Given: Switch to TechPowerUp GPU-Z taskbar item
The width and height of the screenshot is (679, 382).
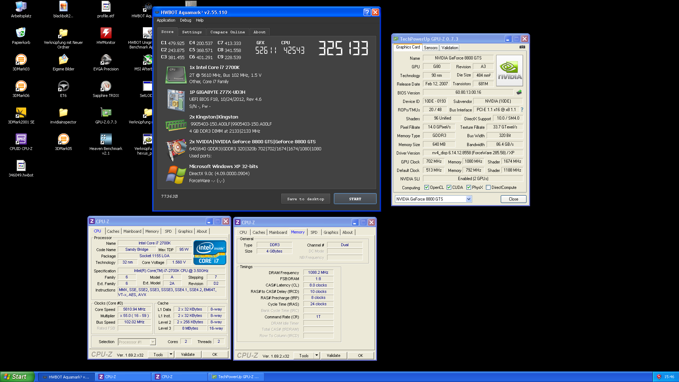Looking at the screenshot, I should click(236, 377).
